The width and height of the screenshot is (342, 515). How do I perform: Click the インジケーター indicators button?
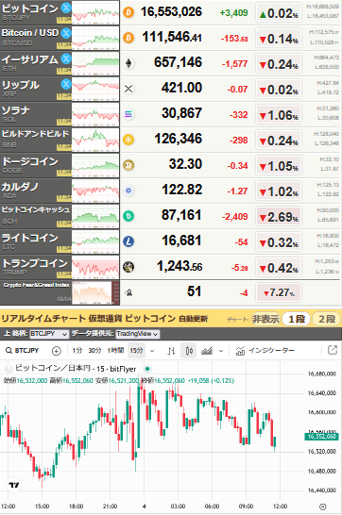(x=265, y=351)
